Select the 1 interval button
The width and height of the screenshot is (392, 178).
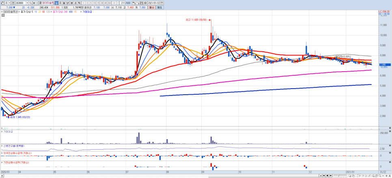(x=83, y=3)
